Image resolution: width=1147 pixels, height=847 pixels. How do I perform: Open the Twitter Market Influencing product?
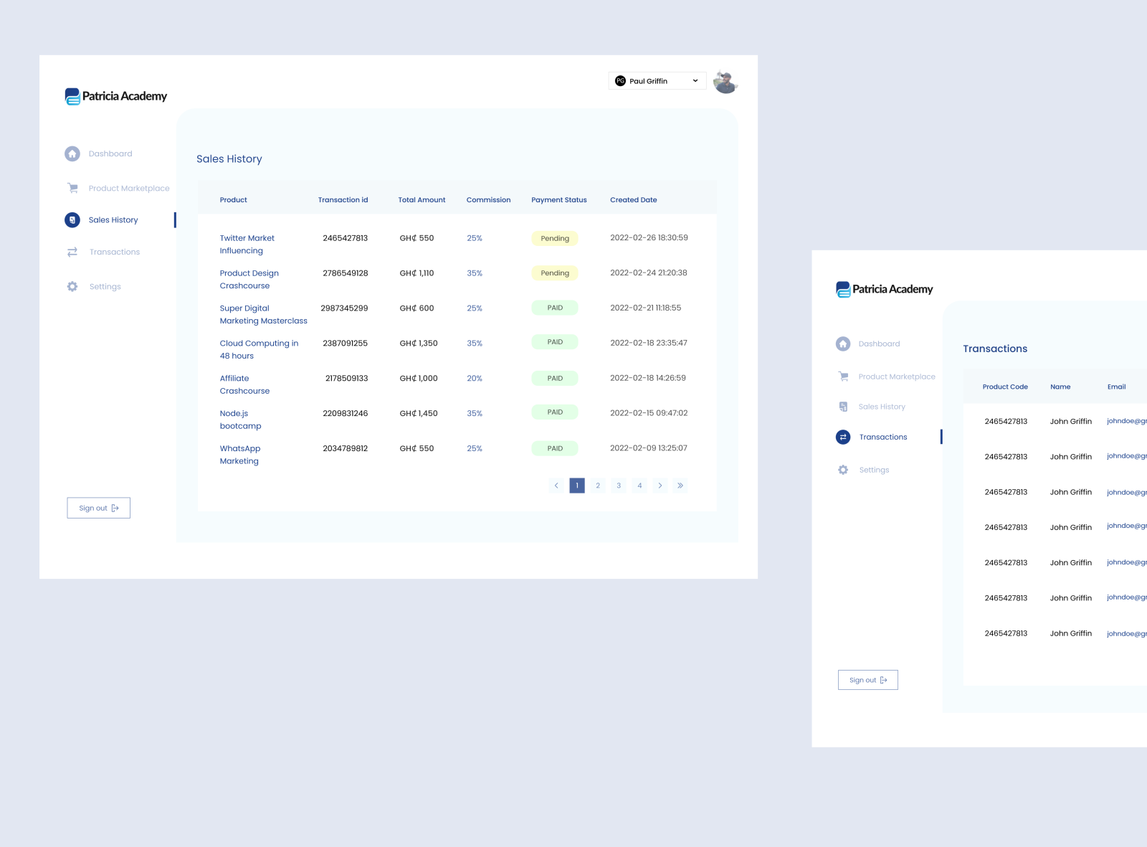pyautogui.click(x=247, y=244)
